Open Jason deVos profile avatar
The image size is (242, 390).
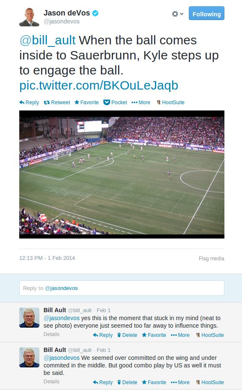tap(29, 17)
